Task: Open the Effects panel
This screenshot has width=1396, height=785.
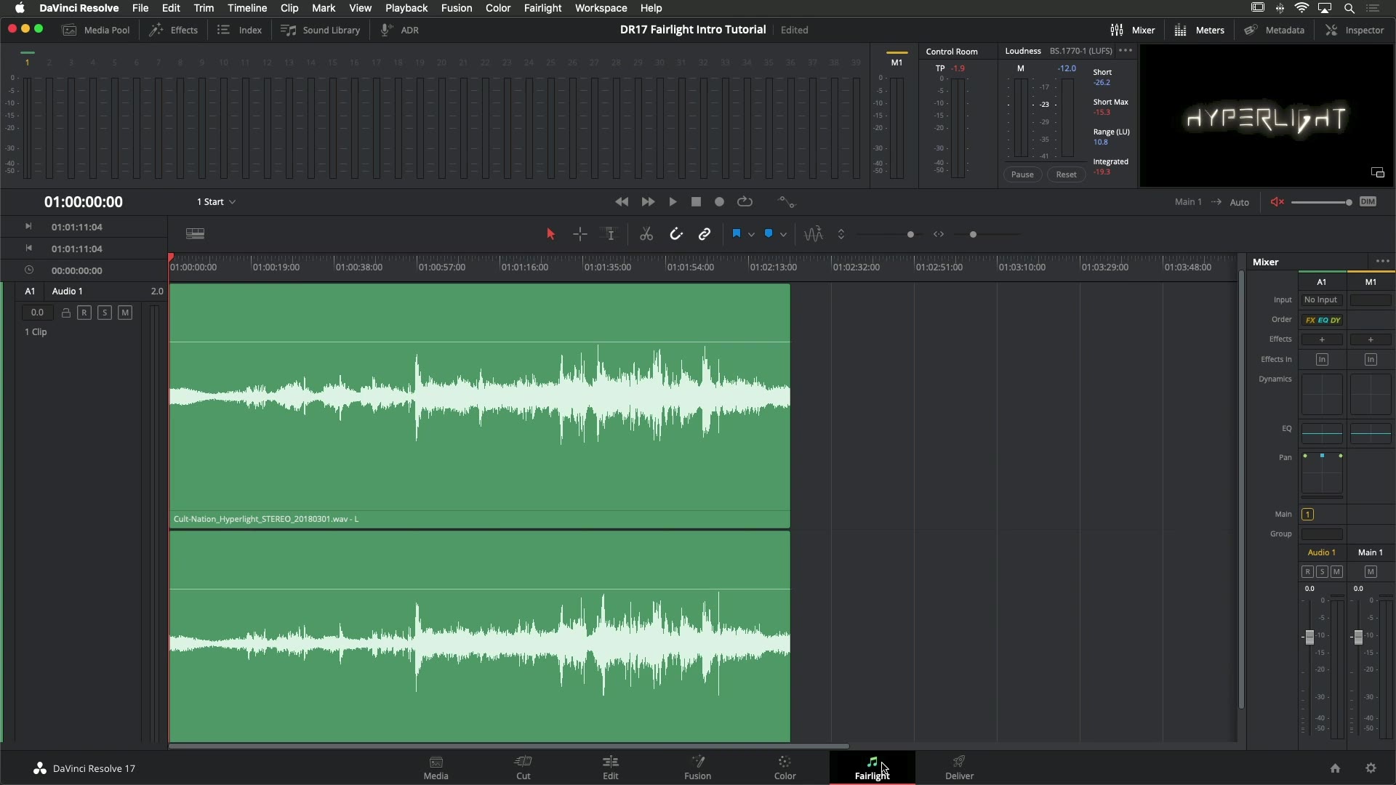Action: (x=174, y=30)
